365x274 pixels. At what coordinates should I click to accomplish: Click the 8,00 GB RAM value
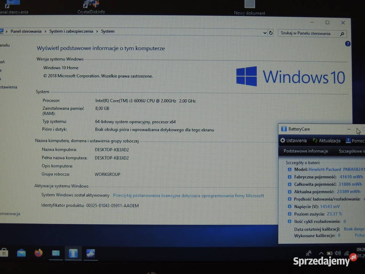tap(102, 108)
